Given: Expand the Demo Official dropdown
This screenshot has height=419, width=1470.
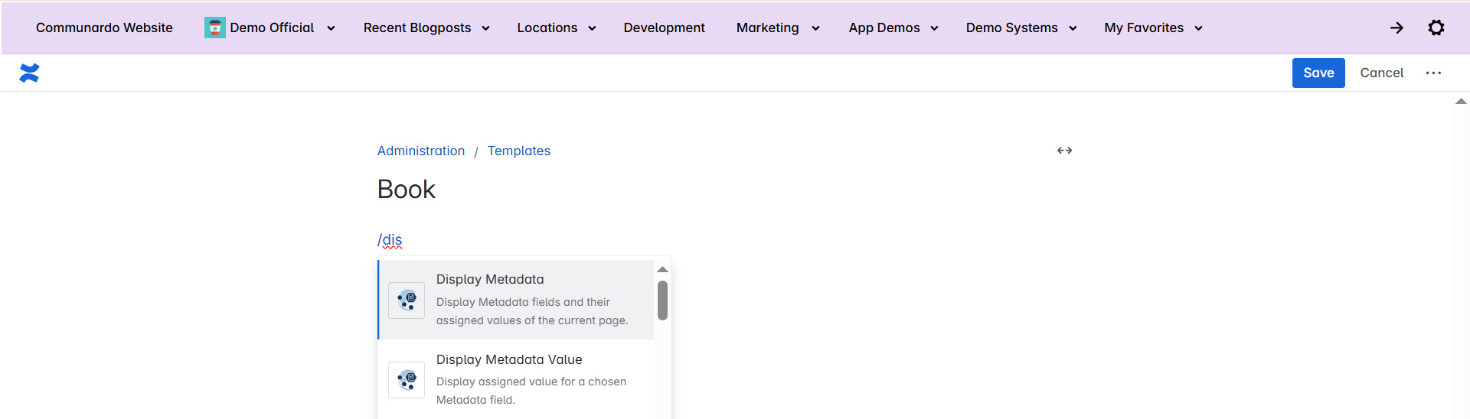Looking at the screenshot, I should 331,28.
